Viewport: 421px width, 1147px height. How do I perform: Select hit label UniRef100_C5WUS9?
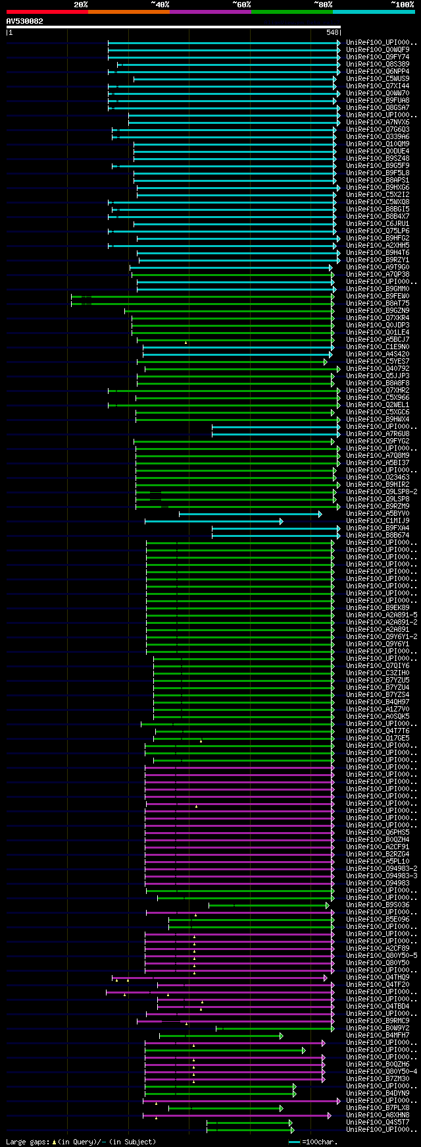coord(378,79)
